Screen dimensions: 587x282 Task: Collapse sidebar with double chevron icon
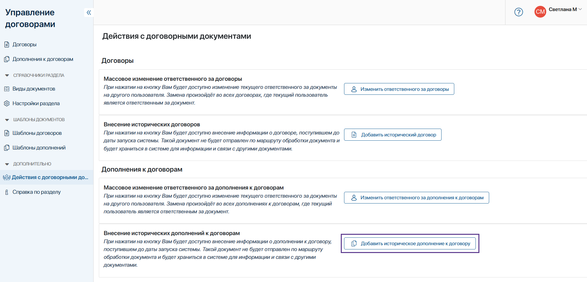point(89,13)
